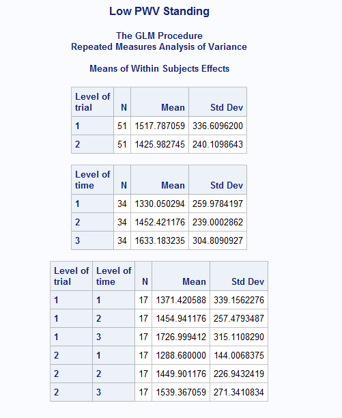Click N value in 1330.050294 row

pyautogui.click(x=122, y=204)
